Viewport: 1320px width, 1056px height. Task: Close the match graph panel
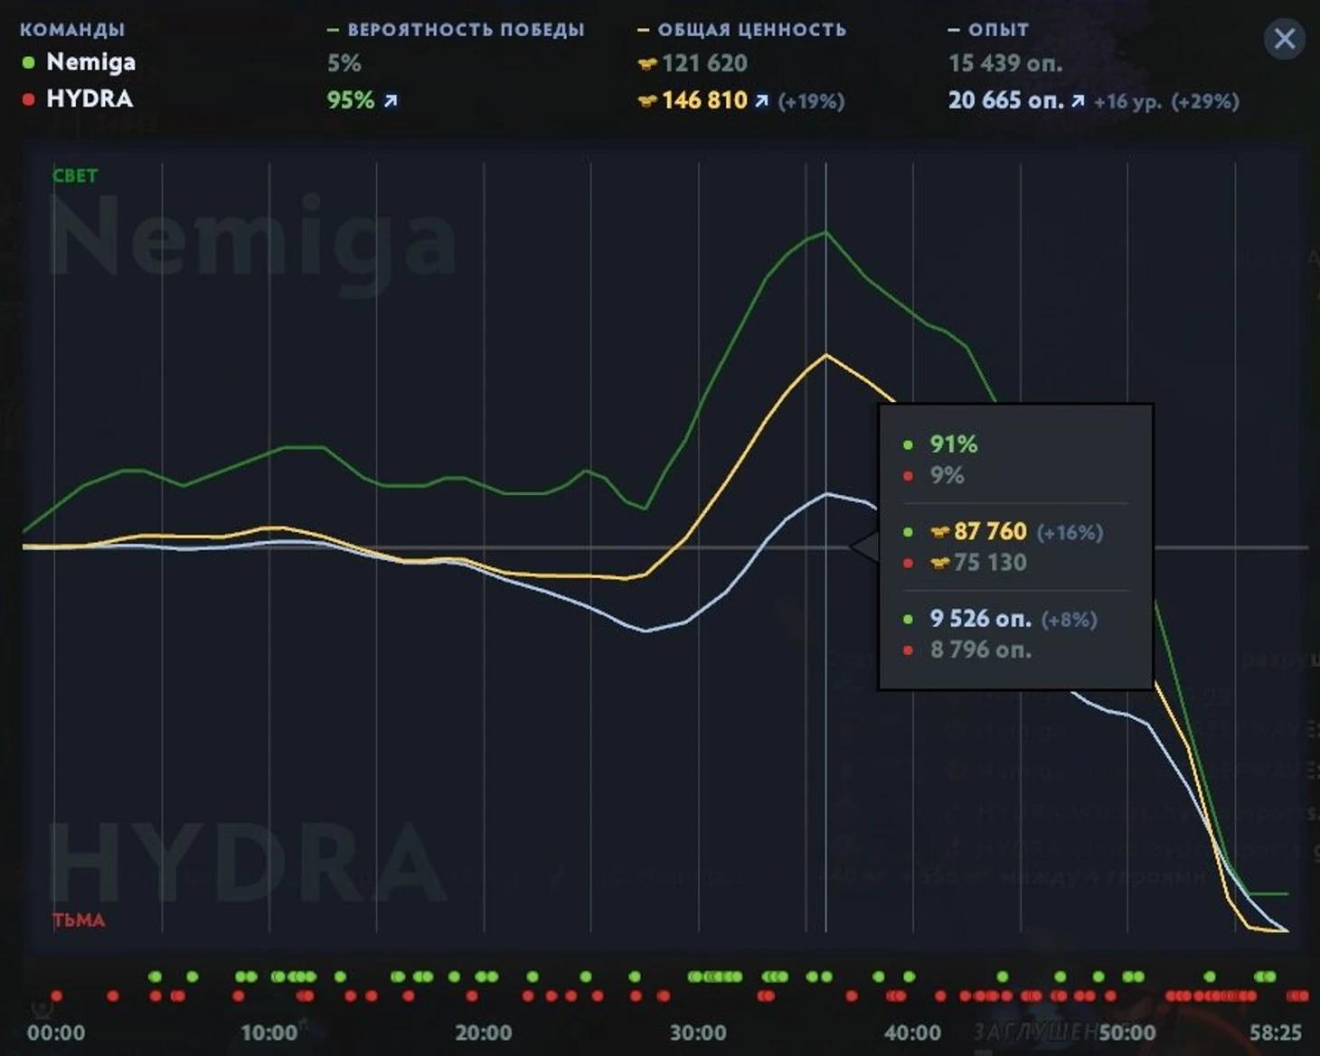1284,39
